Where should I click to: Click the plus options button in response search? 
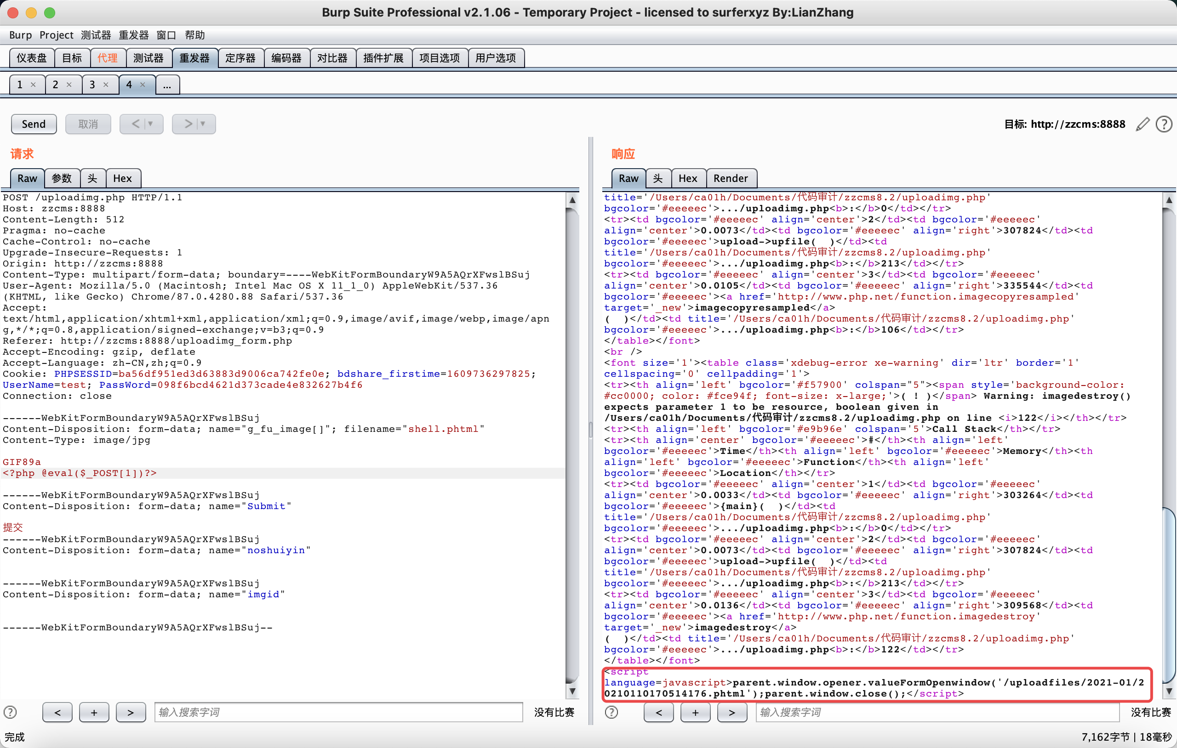click(695, 712)
